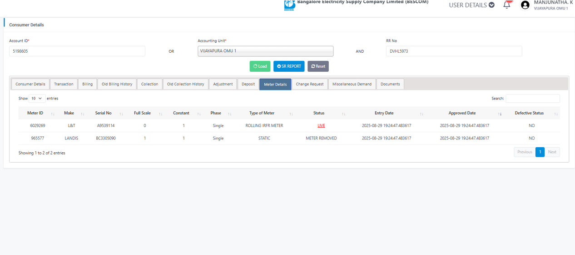Open the Collection tab

click(x=149, y=84)
